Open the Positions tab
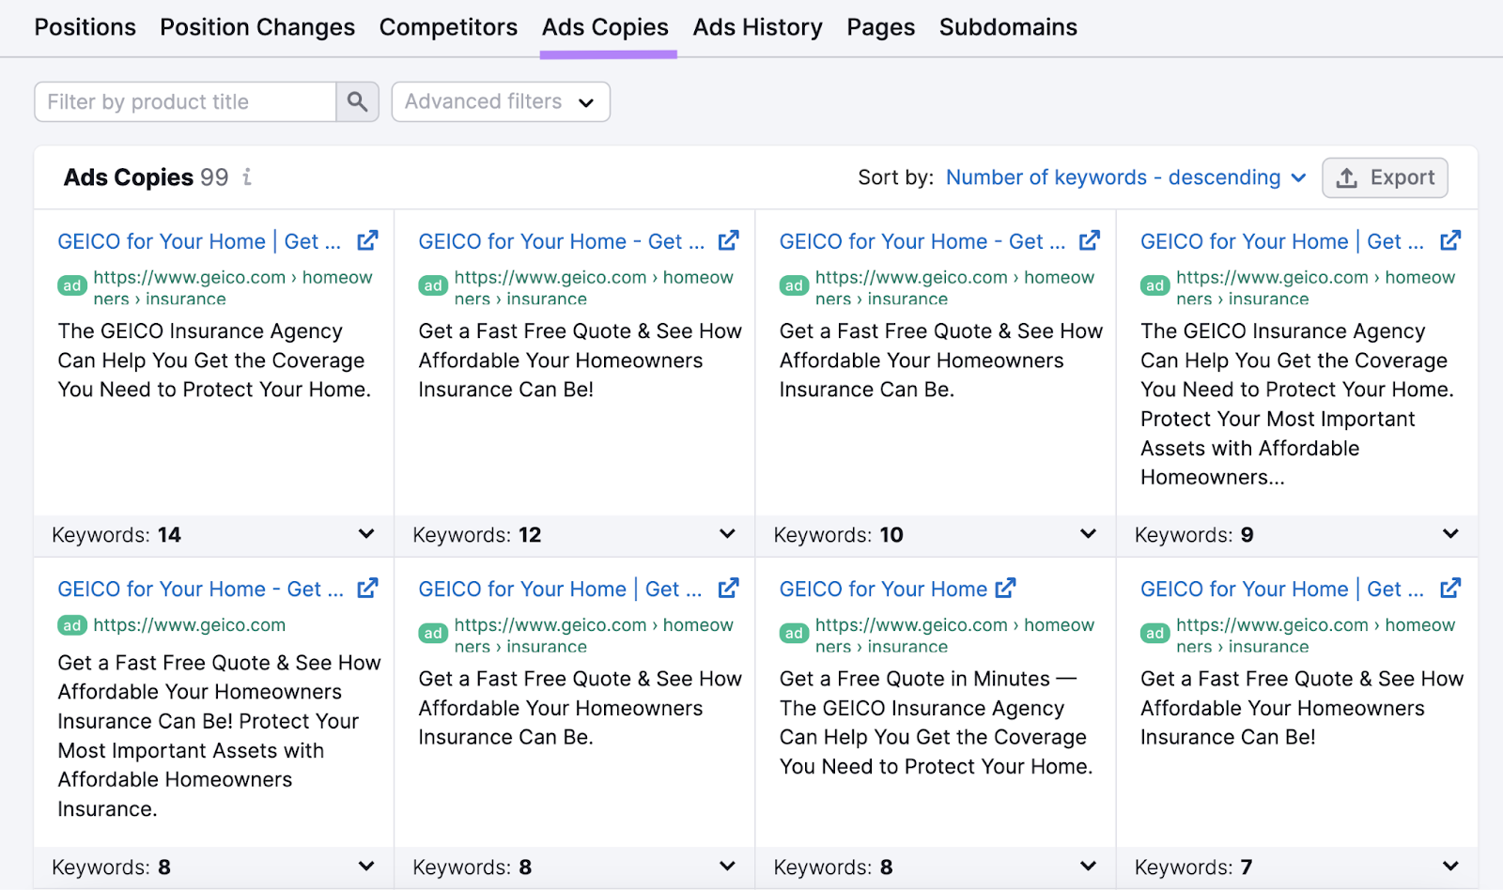This screenshot has width=1503, height=890. [x=85, y=27]
